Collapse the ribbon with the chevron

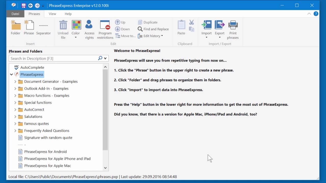309,14
